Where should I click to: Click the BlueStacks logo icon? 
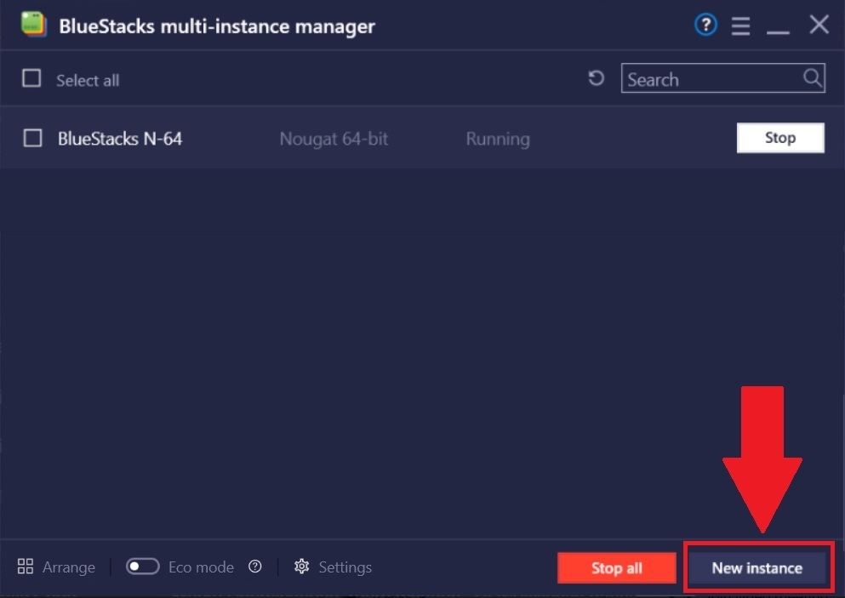point(33,25)
